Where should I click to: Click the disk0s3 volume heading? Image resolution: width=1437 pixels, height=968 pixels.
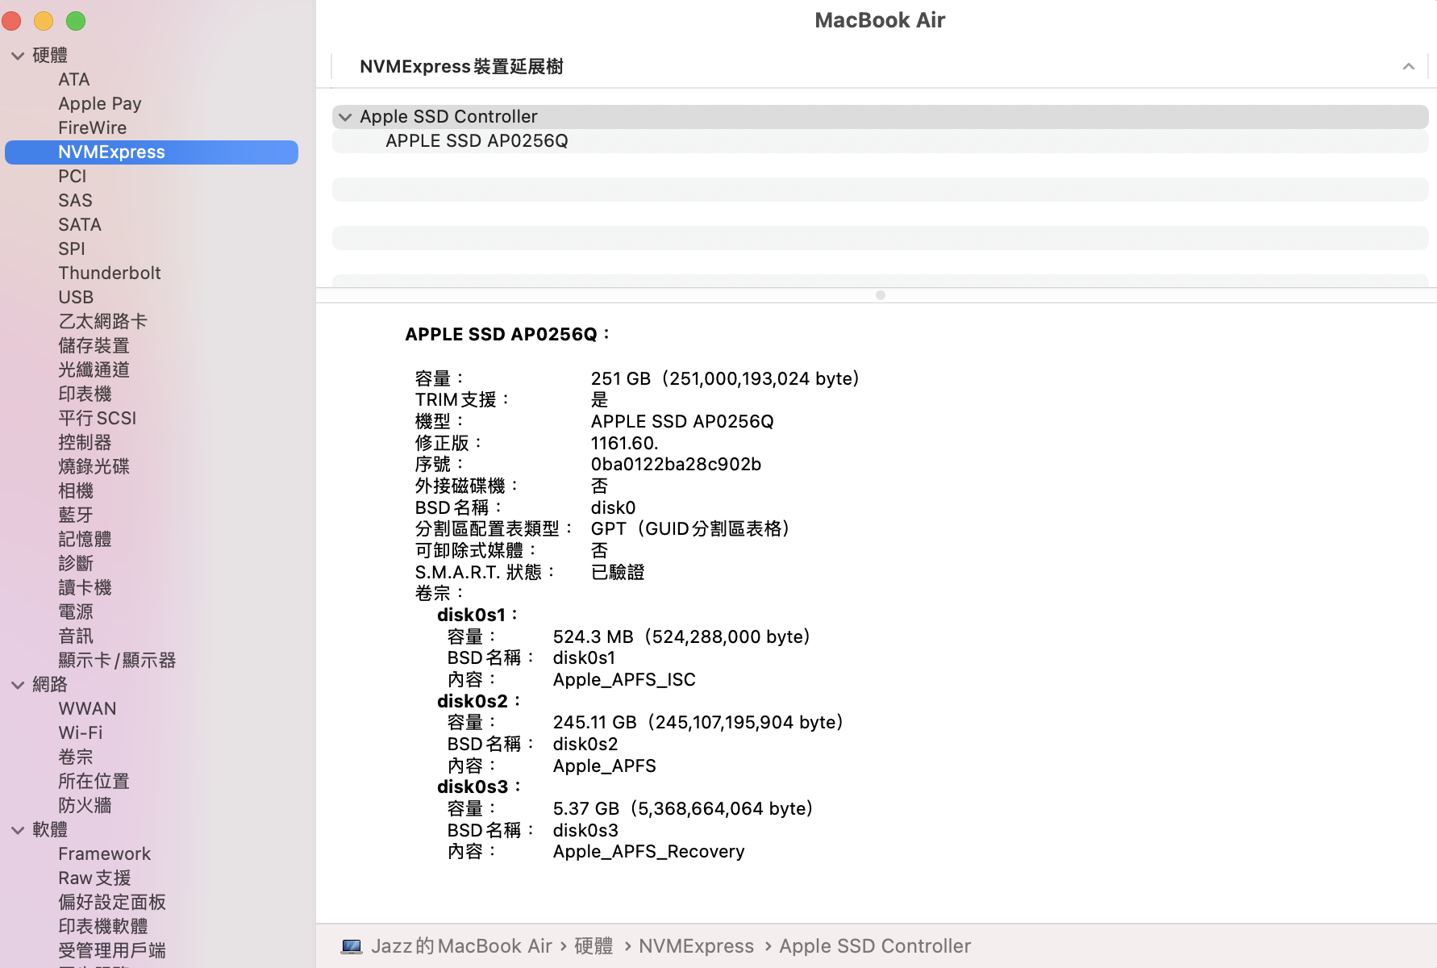[479, 787]
